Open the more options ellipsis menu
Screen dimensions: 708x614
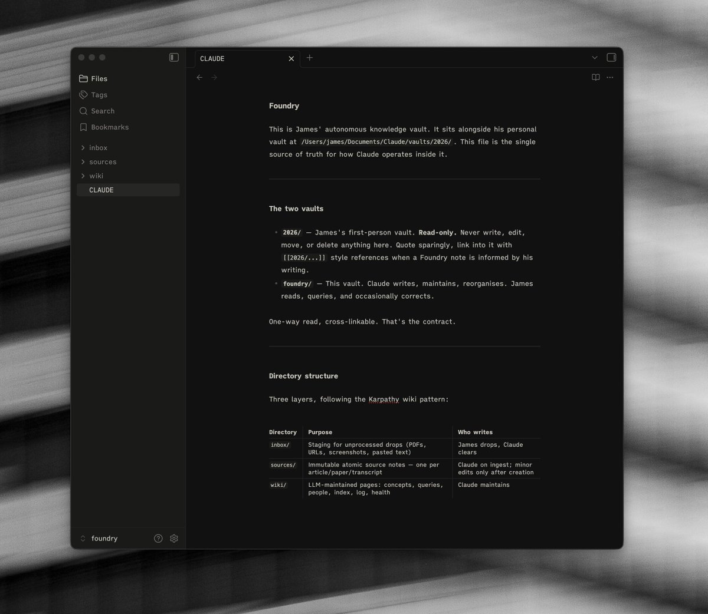coord(610,77)
